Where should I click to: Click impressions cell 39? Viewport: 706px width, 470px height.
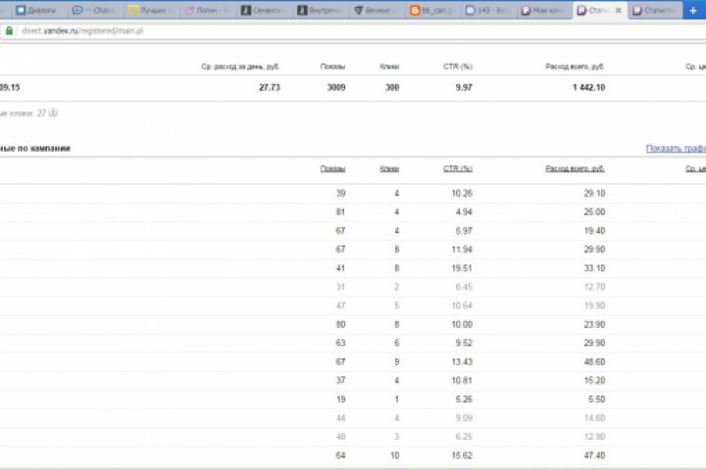(341, 194)
